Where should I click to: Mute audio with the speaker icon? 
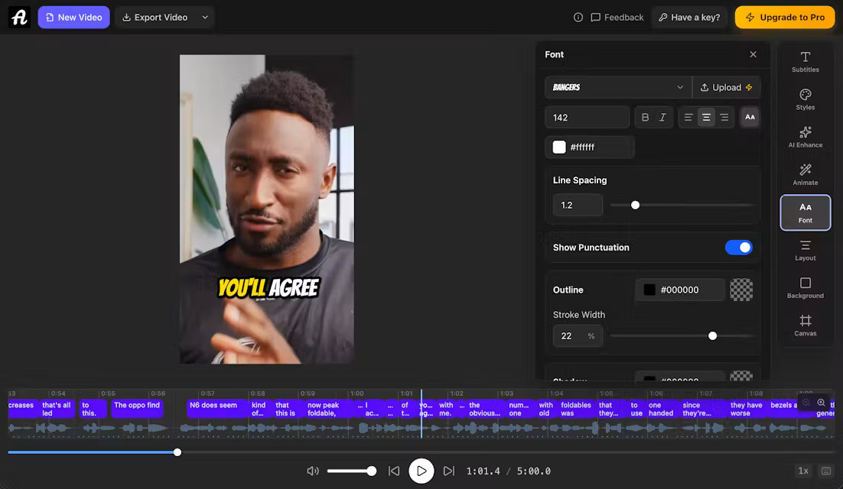312,471
